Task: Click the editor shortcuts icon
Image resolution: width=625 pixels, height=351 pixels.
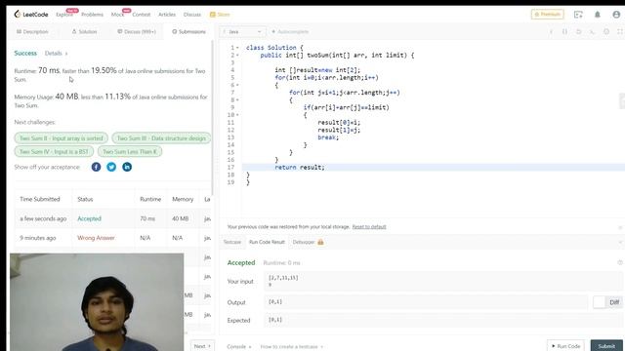Action: [593, 31]
